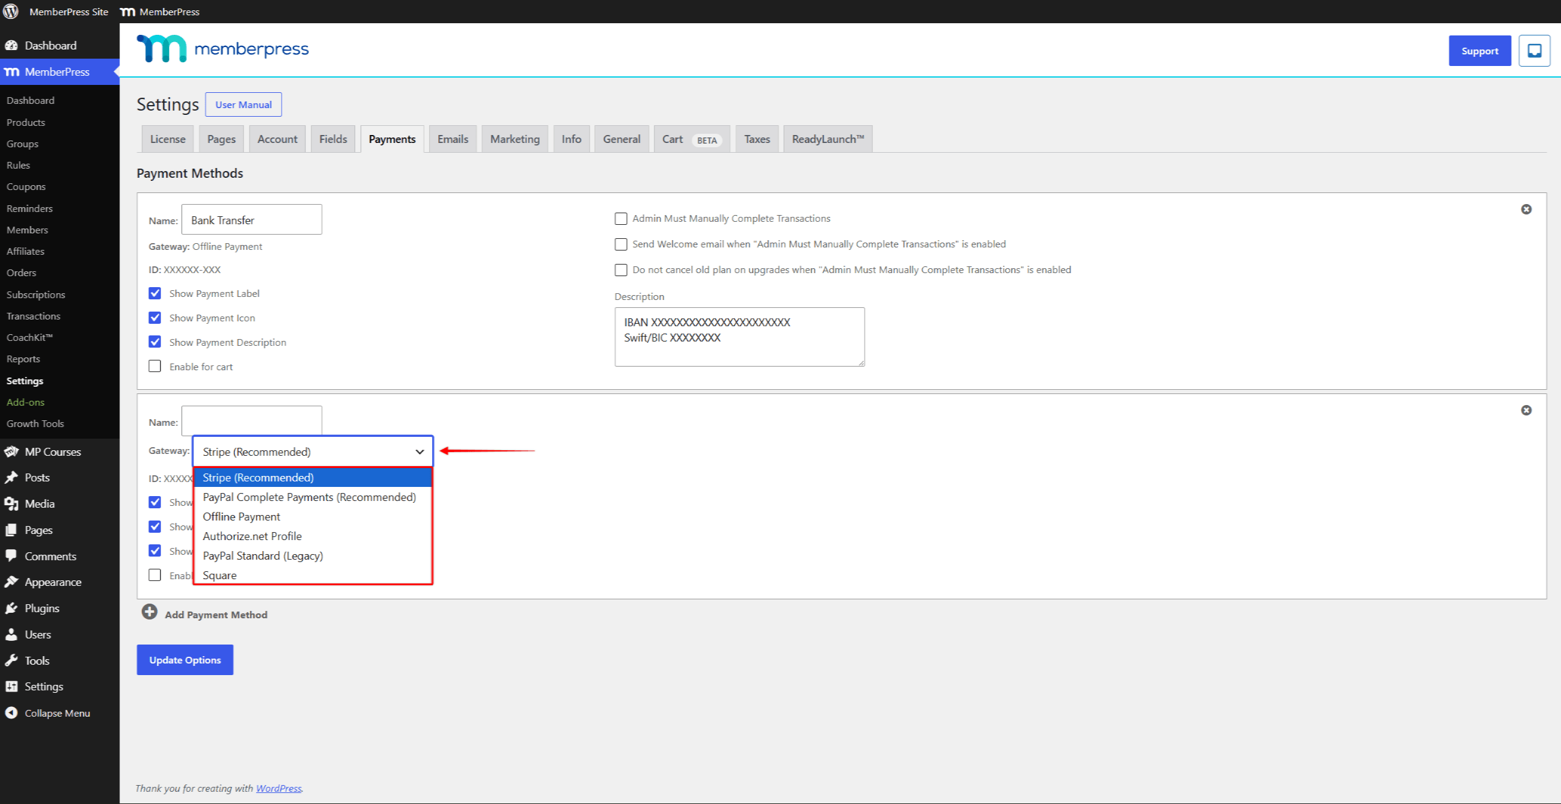The height and width of the screenshot is (804, 1561).
Task: Toggle first checkbox of the new payment method
Action: click(155, 502)
